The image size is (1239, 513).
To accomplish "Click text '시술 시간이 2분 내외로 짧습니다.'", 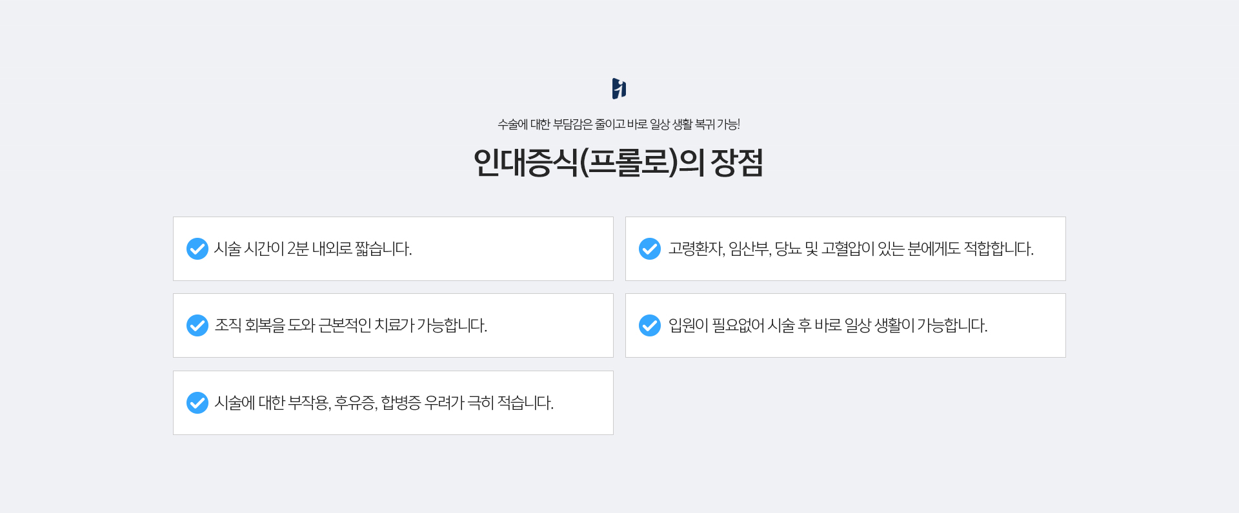I will (x=313, y=249).
